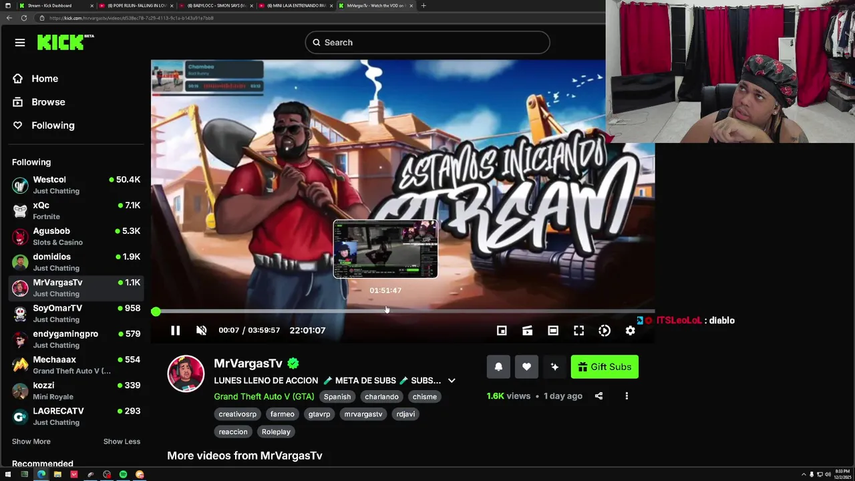This screenshot has height=481, width=855.
Task: Open the Windows Start button
Action: [8, 474]
